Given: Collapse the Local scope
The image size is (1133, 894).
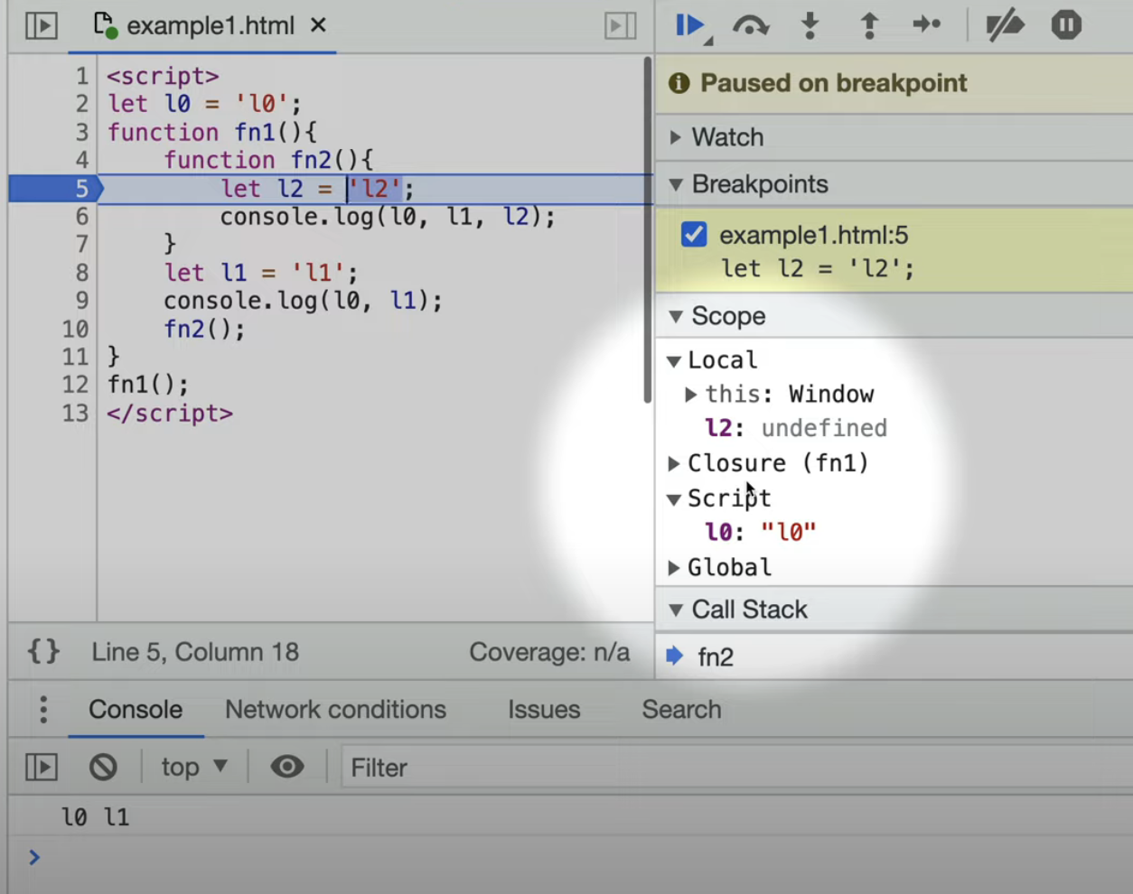Looking at the screenshot, I should coord(673,360).
